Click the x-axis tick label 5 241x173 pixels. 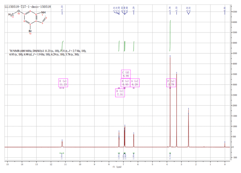152,164
